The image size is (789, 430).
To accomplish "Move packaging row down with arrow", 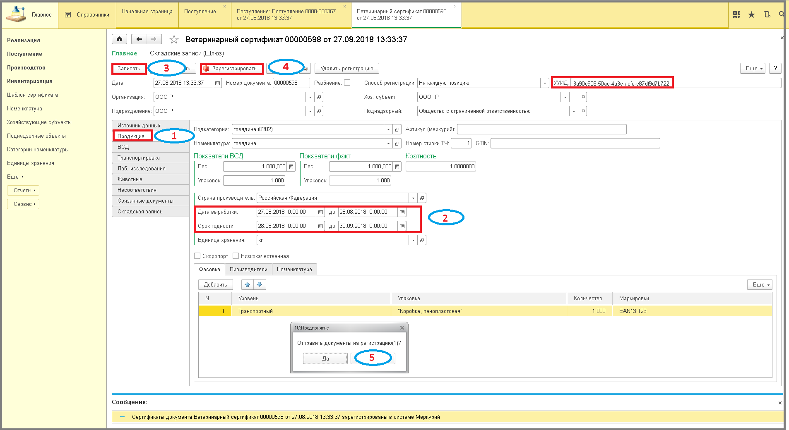I will click(x=260, y=284).
